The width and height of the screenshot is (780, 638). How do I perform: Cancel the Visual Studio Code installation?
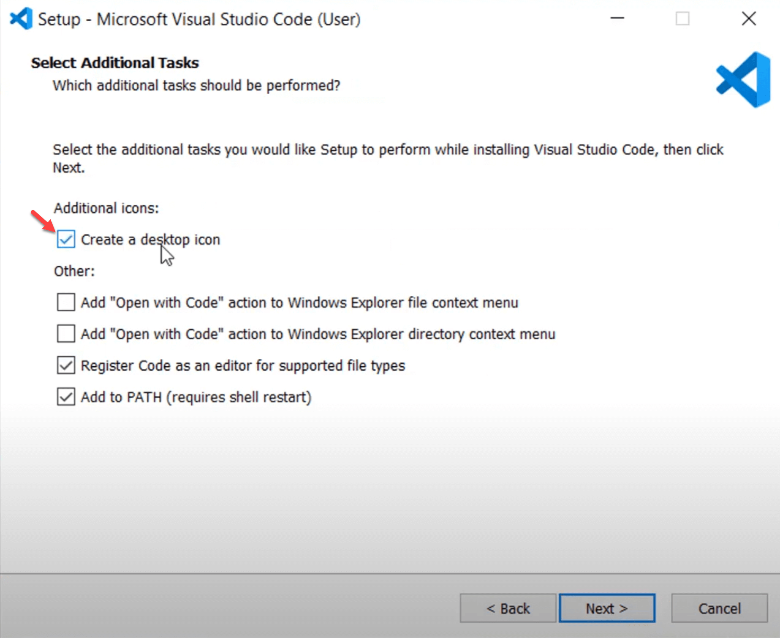click(719, 608)
